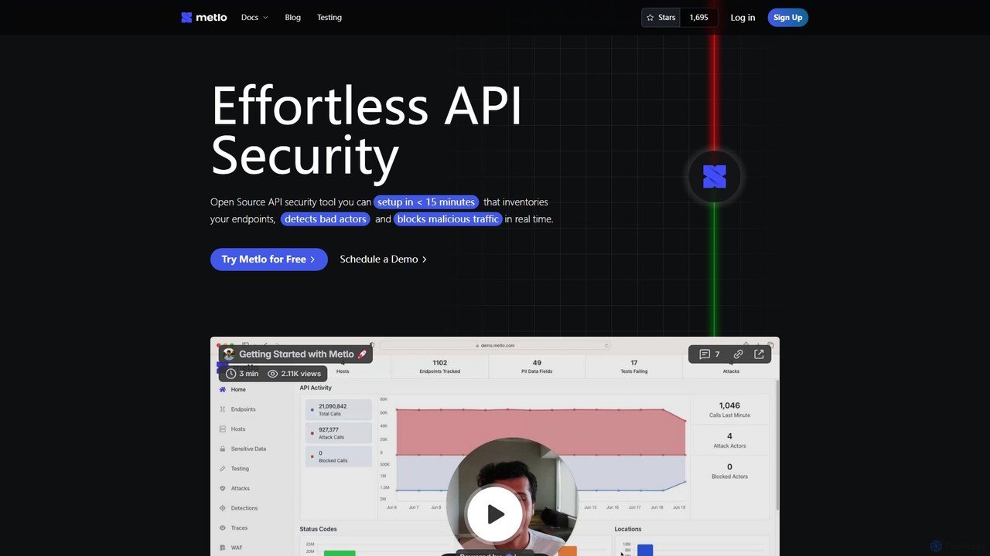
Task: Click the 'Effortless API Security' headline
Action: 367,130
